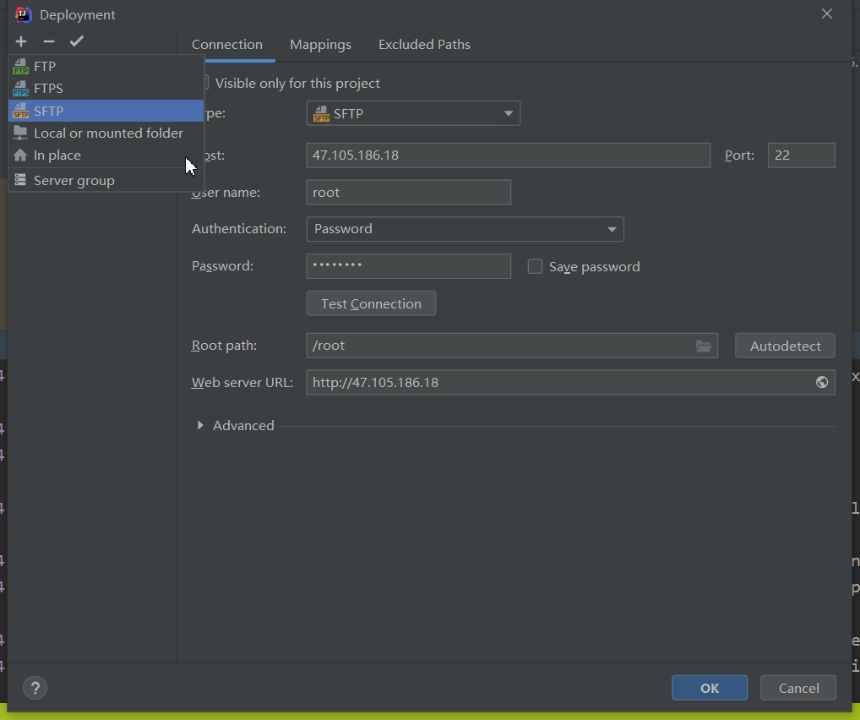Click the plus icon to add a server

coord(21,41)
